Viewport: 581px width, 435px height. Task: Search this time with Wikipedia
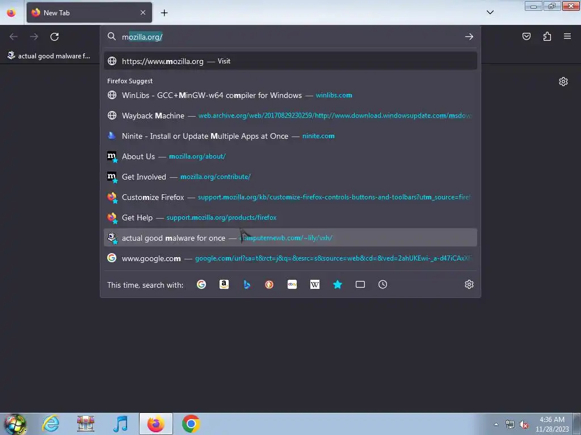(x=314, y=284)
